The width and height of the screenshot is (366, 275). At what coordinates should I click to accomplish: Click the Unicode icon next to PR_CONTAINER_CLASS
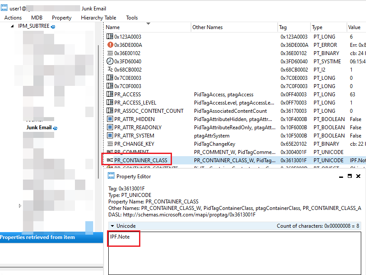[109, 160]
